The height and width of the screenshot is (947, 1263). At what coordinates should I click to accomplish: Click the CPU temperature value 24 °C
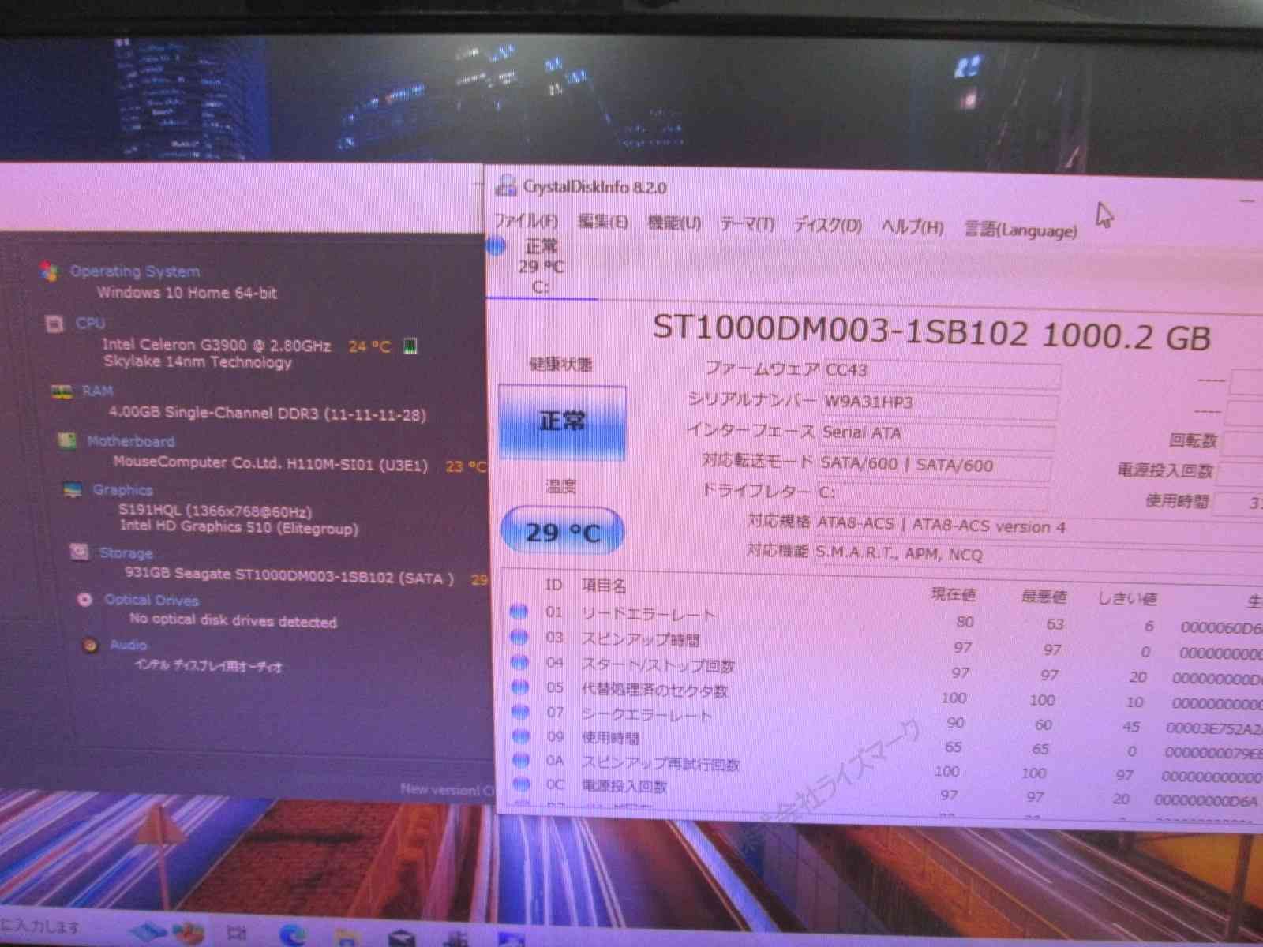pyautogui.click(x=369, y=346)
